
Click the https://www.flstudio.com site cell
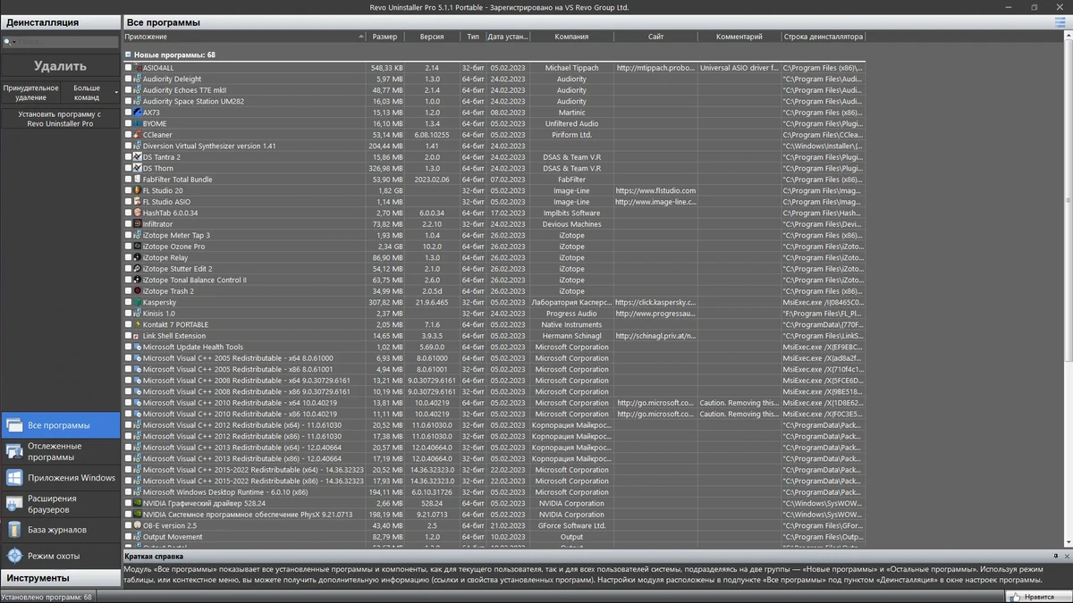(655, 190)
